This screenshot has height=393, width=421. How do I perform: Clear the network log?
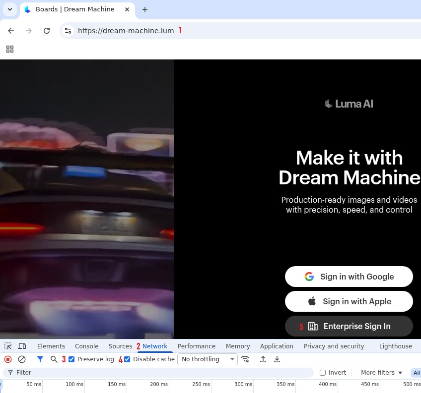22,359
